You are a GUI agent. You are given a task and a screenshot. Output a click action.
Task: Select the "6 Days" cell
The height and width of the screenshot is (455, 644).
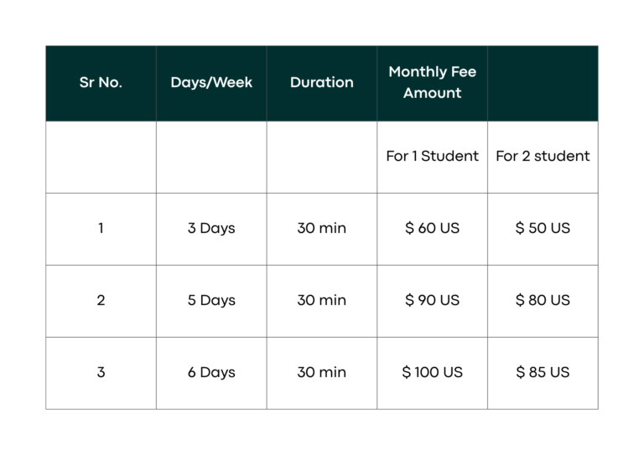211,372
